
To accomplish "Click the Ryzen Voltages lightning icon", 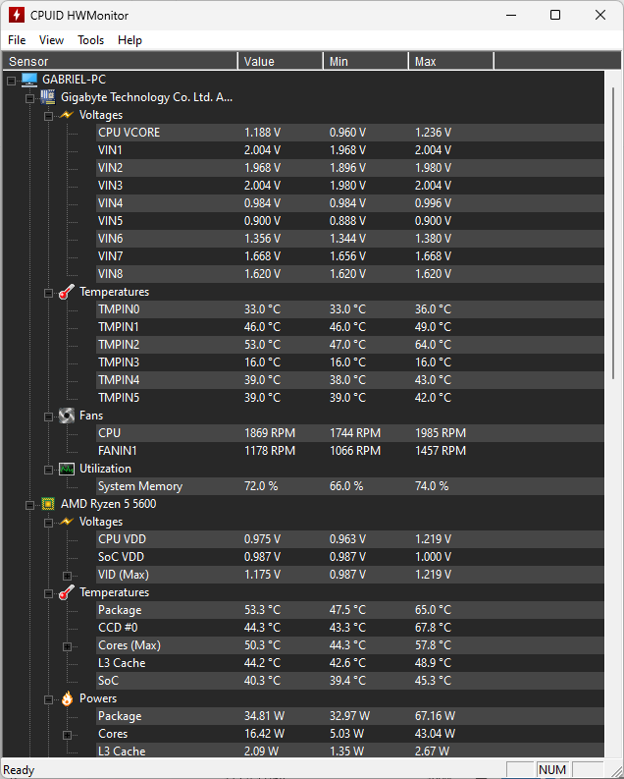I will (x=67, y=522).
